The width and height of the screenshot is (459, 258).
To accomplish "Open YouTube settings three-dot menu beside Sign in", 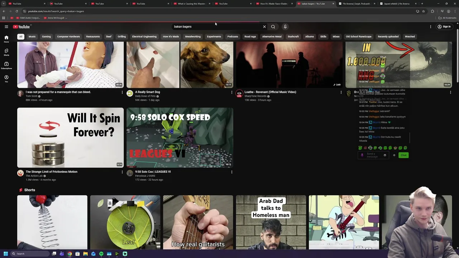I will coord(431,27).
